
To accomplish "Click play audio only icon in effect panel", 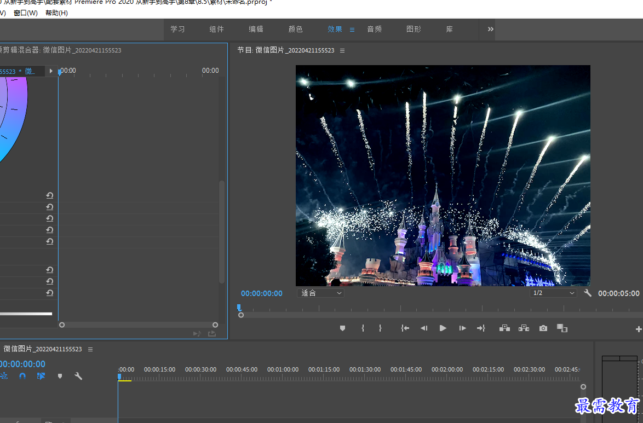I will tap(197, 334).
